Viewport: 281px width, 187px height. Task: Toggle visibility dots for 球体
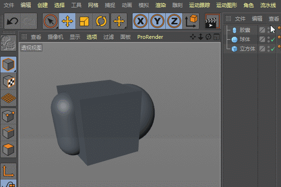pyautogui.click(x=268, y=39)
